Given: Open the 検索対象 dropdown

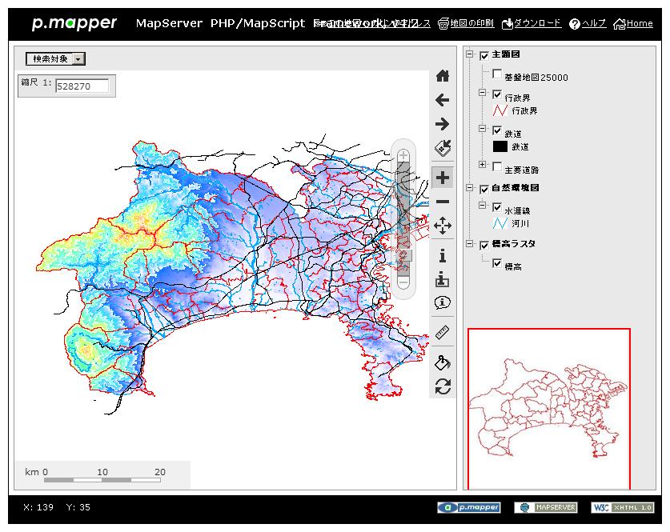Looking at the screenshot, I should [78, 58].
